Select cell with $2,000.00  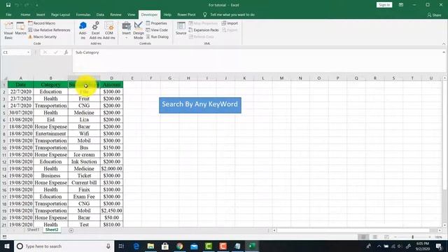point(112,169)
